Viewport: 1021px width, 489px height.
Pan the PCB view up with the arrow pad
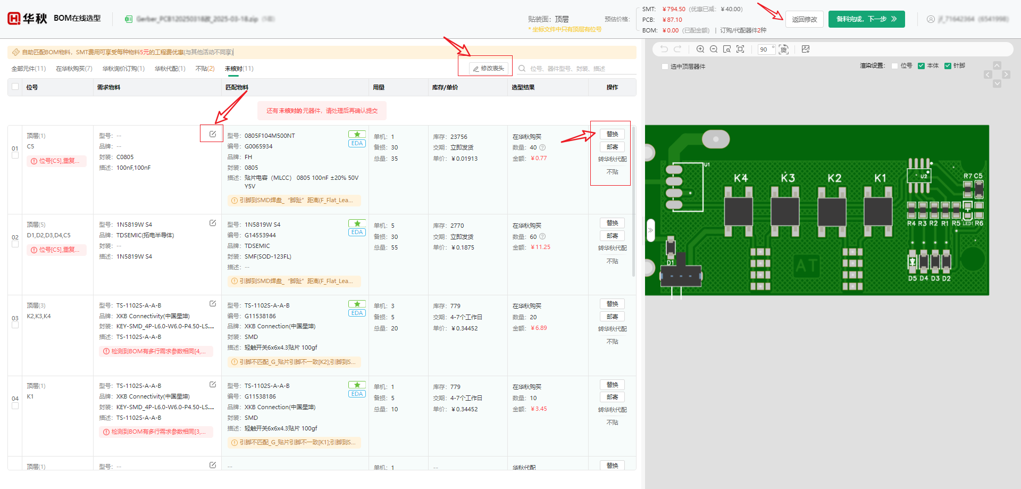997,65
